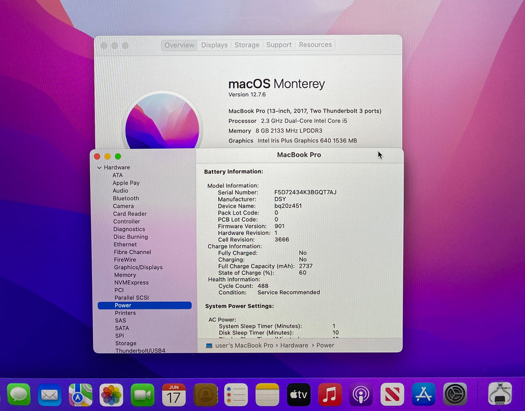The image size is (525, 411).
Task: Click battery serial number F5D72434K3BGQT7AJ
Action: coord(305,193)
